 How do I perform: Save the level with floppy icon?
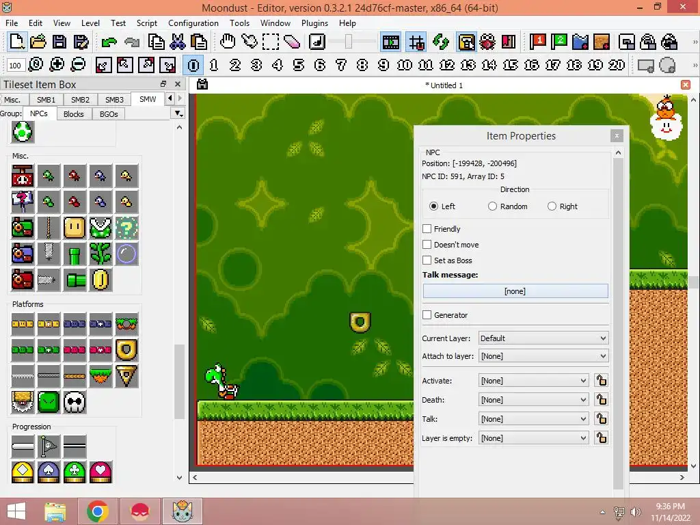[59, 42]
